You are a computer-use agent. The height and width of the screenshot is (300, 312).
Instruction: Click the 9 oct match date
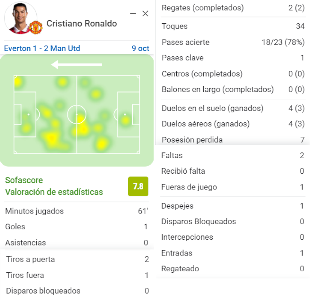point(140,48)
